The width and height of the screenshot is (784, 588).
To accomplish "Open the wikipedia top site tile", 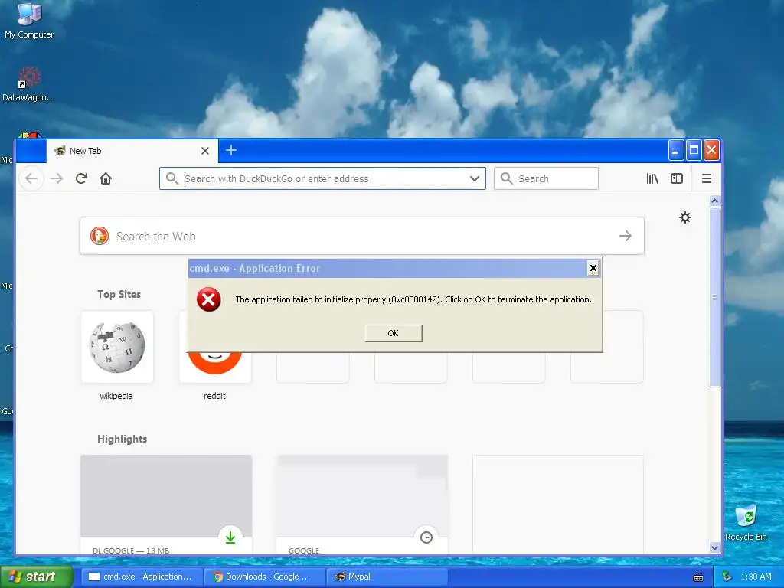I will tap(117, 347).
